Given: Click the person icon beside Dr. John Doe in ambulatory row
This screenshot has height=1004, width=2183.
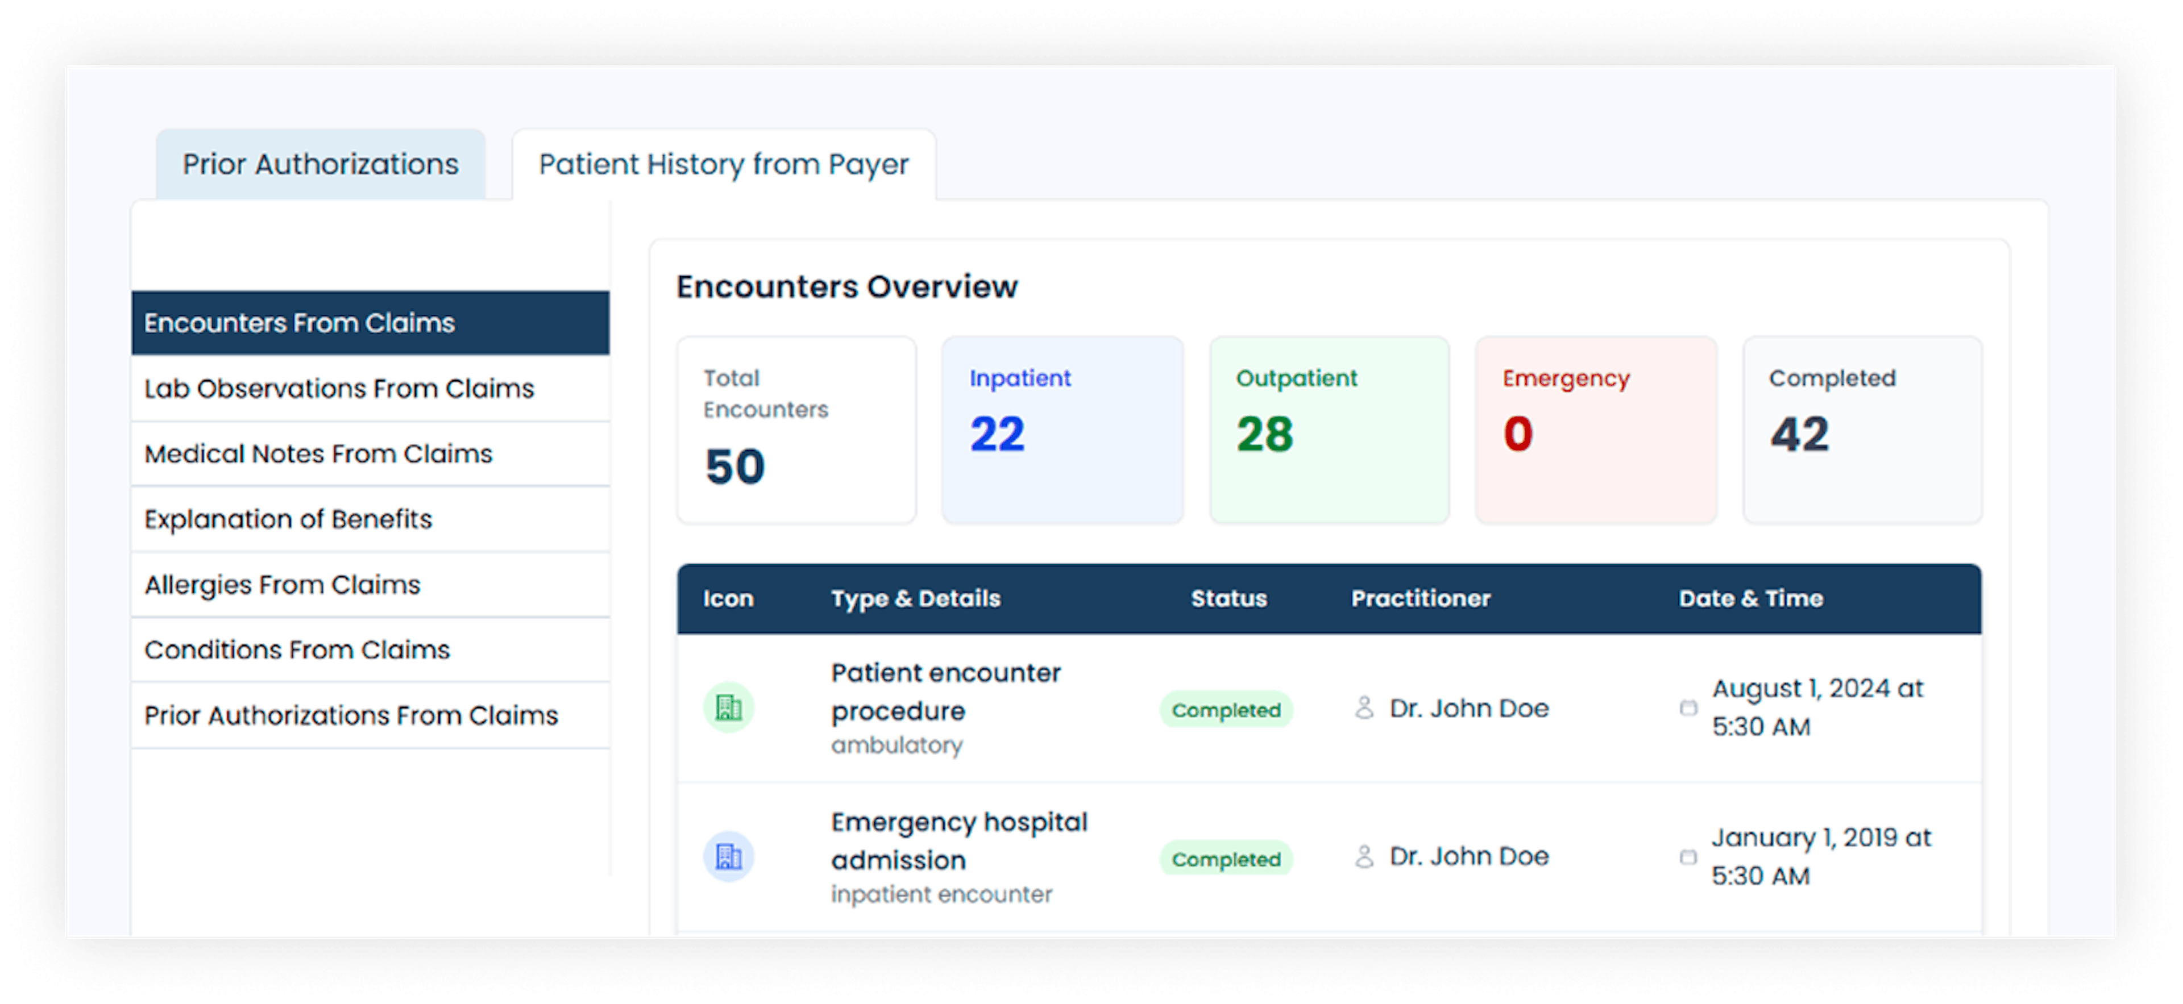Looking at the screenshot, I should (1364, 707).
